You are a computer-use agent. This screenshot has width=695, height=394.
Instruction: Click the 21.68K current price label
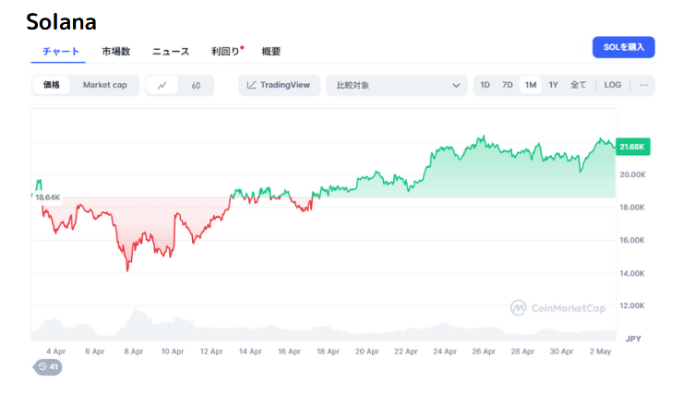pyautogui.click(x=632, y=147)
